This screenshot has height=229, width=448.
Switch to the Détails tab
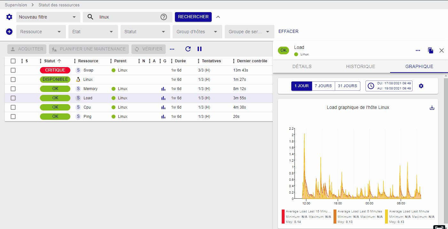(302, 66)
